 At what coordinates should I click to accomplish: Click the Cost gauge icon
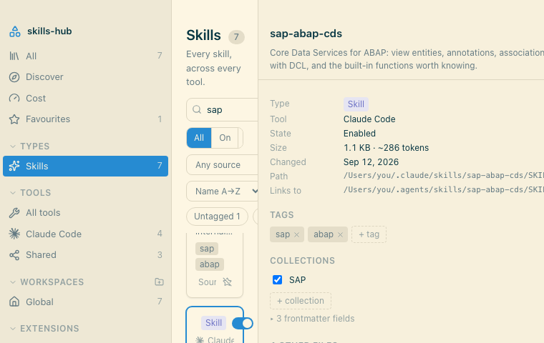pyautogui.click(x=14, y=99)
